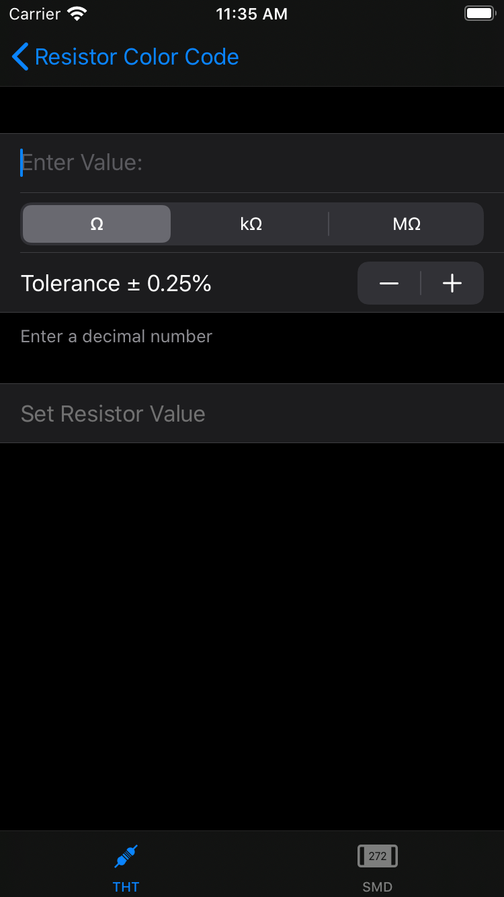This screenshot has height=897, width=504.
Task: Increase tolerance with the plus stepper
Action: (x=452, y=284)
